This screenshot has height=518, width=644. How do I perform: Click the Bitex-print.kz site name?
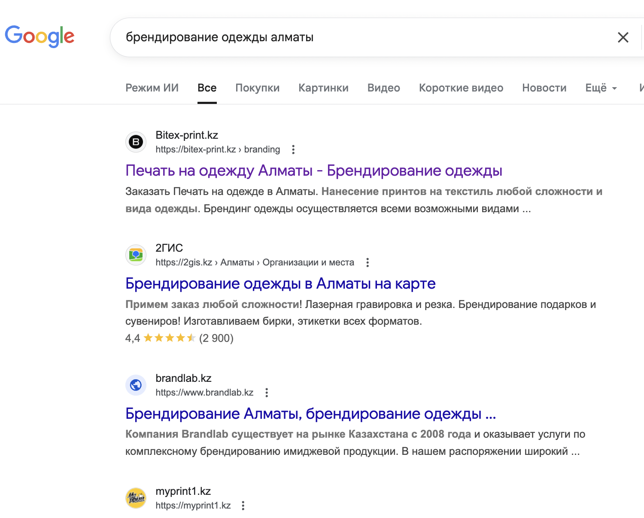coord(187,135)
